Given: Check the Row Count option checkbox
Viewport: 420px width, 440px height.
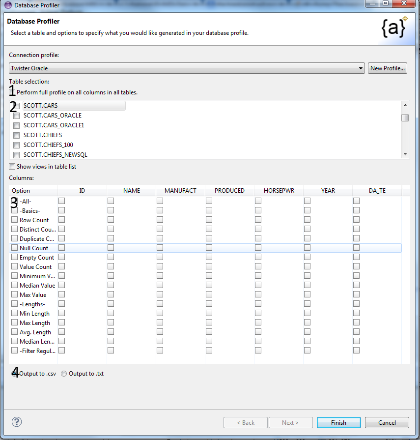Looking at the screenshot, I should point(14,219).
